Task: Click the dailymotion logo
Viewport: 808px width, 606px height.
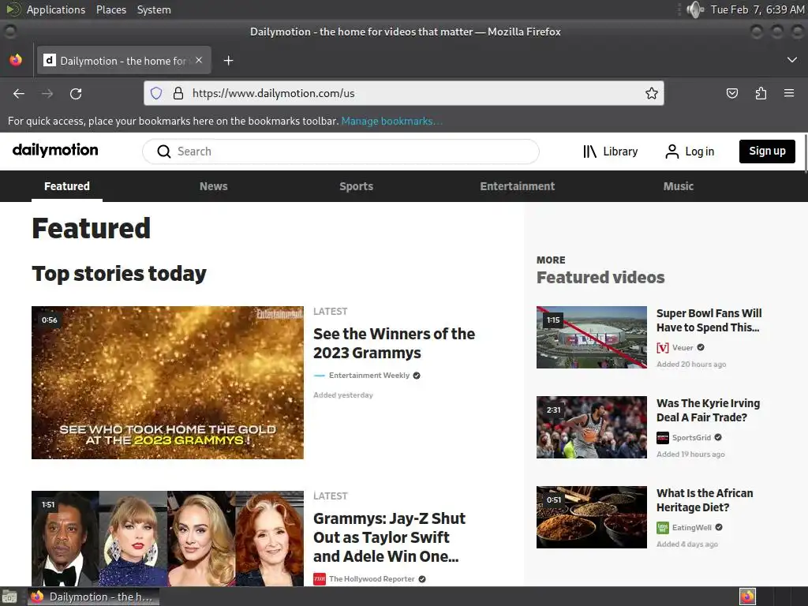Action: [x=55, y=150]
